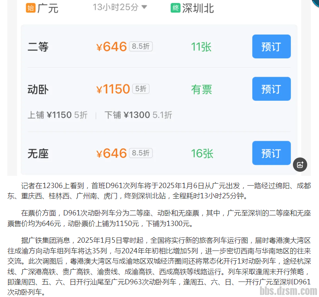
Task: Click the green 终 terminal-station icon
Action: point(175,8)
